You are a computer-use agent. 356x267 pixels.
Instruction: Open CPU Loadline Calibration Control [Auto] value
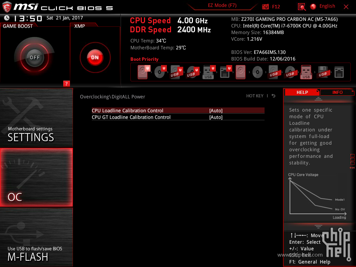[216, 111]
